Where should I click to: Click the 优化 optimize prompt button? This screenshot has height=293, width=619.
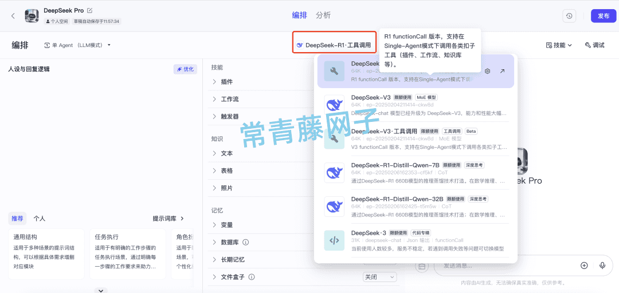(x=185, y=69)
